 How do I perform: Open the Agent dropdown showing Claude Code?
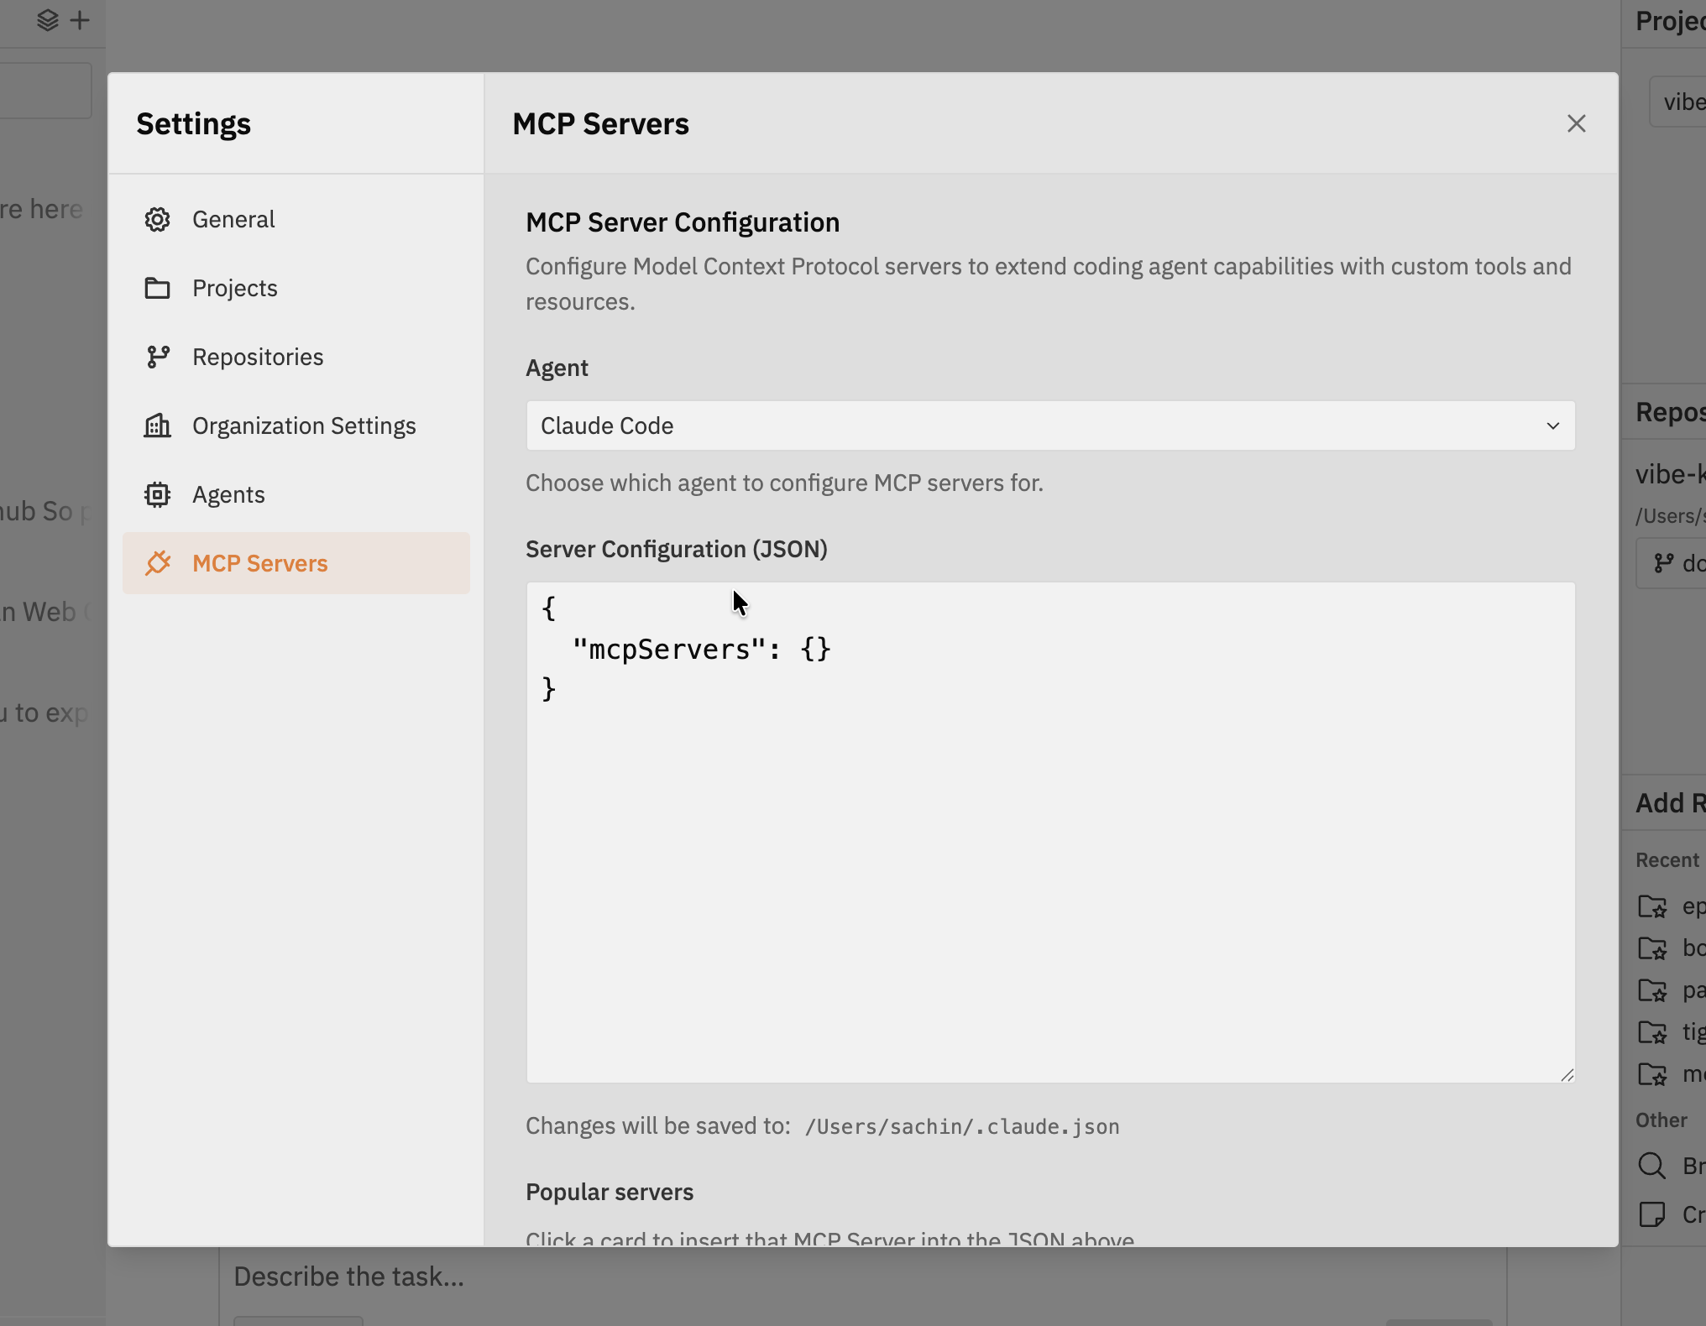[1049, 425]
